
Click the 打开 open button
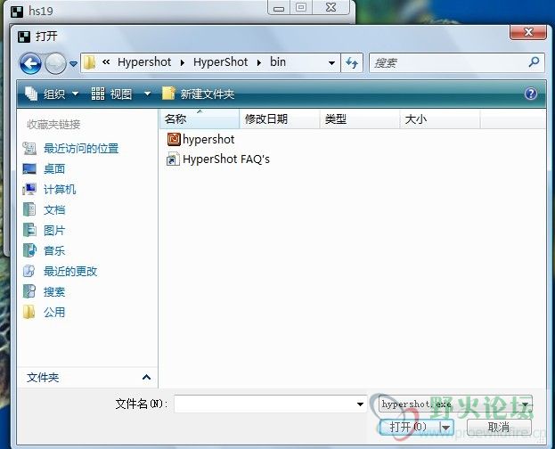[x=408, y=428]
